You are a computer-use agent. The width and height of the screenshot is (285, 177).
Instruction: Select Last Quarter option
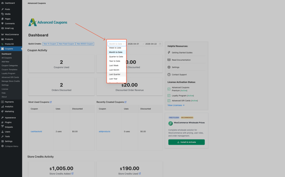[117, 74]
